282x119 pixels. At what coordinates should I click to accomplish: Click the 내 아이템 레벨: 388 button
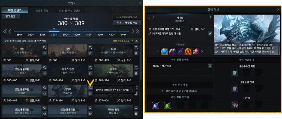click(x=127, y=17)
